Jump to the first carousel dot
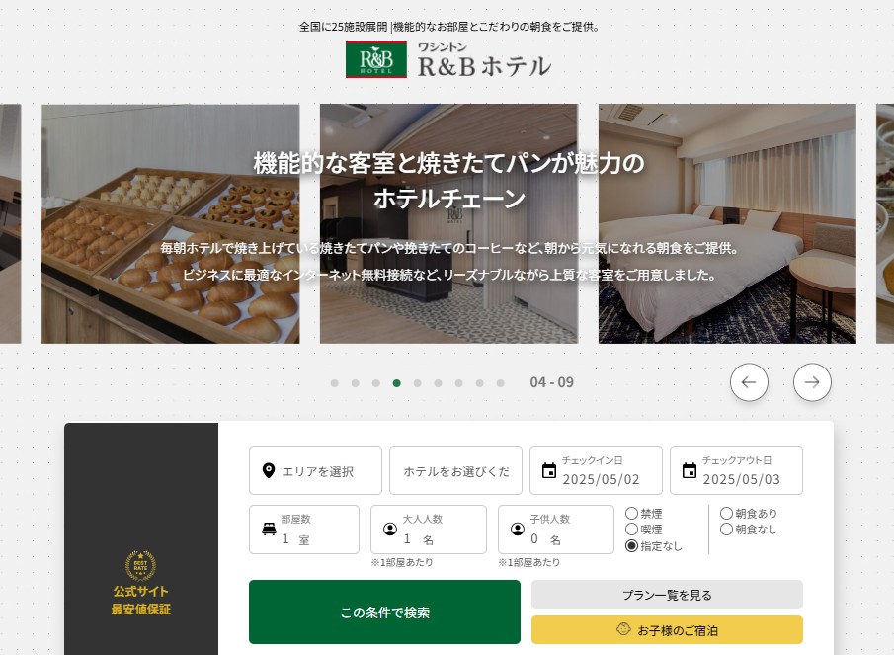 tap(335, 383)
